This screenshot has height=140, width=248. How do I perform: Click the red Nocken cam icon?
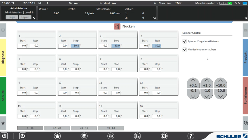[x=117, y=26]
